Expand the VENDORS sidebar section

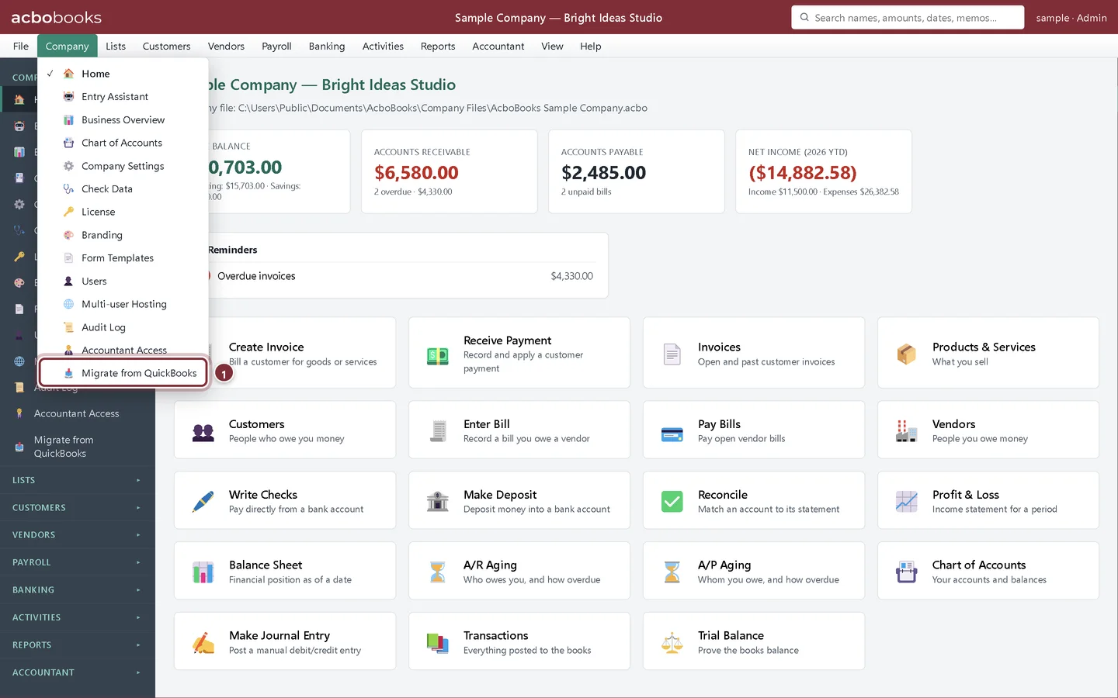[78, 535]
